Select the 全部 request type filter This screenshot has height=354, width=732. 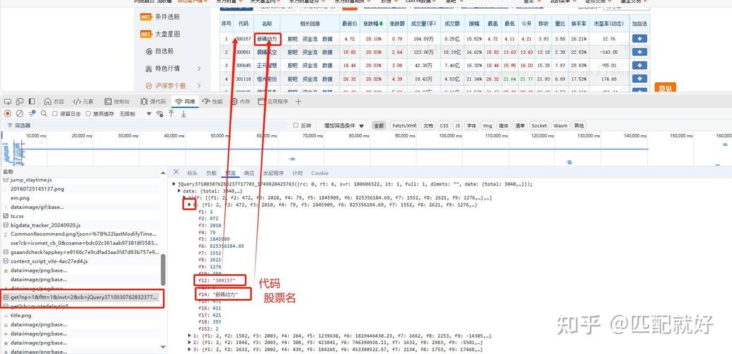coord(378,125)
